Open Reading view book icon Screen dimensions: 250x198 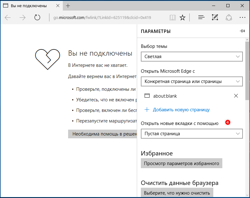tap(173, 17)
